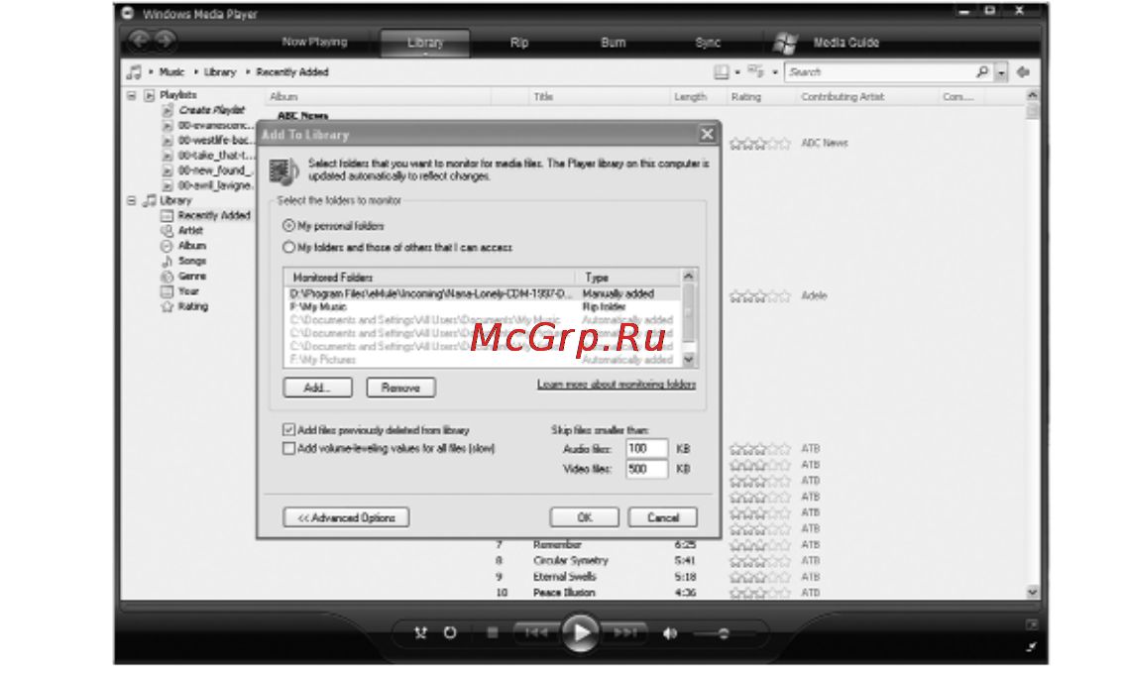The height and width of the screenshot is (673, 1124).
Task: Click the Songs note icon in tree
Action: click(x=168, y=261)
